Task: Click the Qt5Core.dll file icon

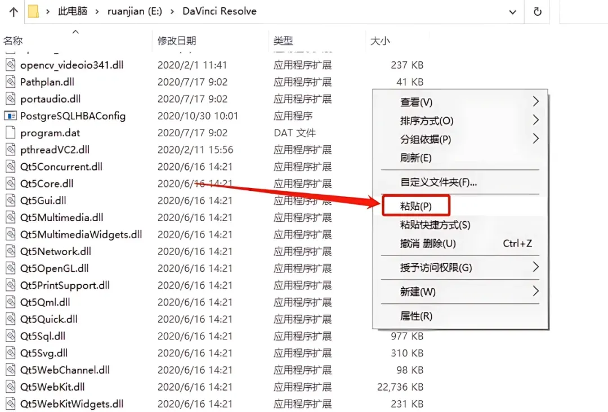Action: point(11,183)
